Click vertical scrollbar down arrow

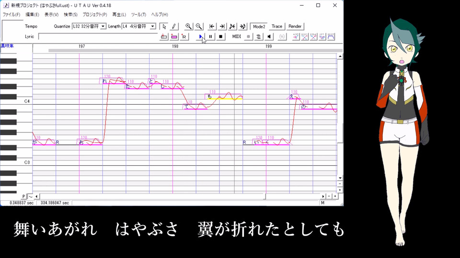pyautogui.click(x=340, y=178)
